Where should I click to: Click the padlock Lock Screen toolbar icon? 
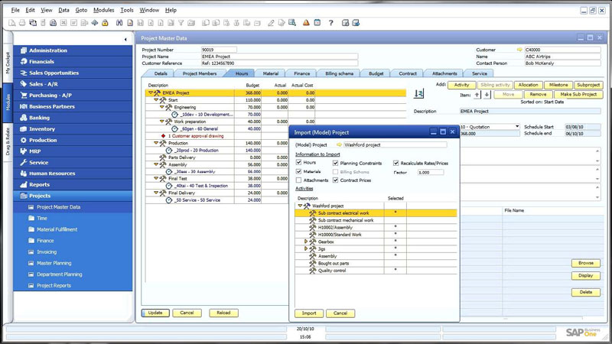click(105, 23)
